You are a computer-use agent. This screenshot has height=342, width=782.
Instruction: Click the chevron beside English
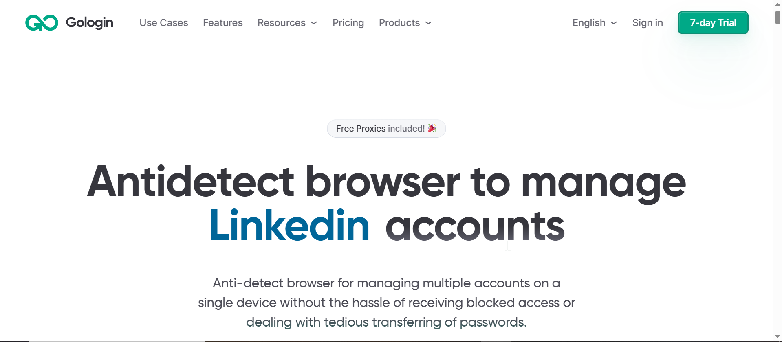(614, 23)
